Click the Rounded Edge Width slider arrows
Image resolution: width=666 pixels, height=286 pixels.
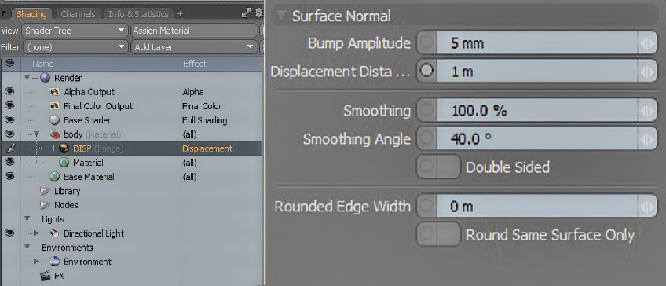[647, 207]
